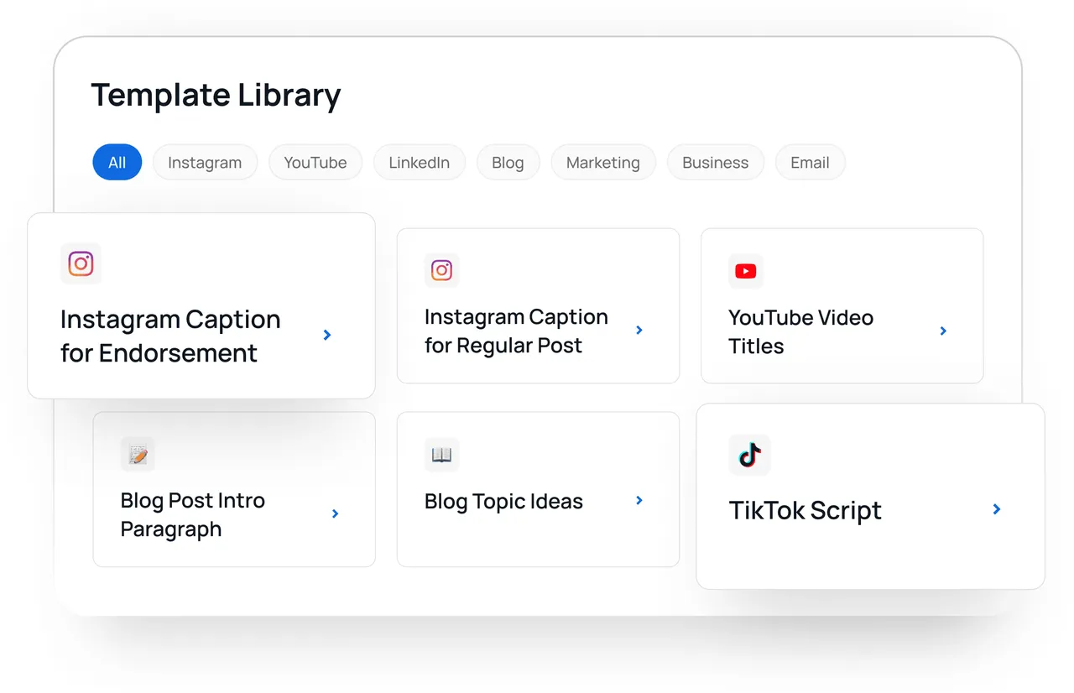The width and height of the screenshot is (1074, 693).
Task: Show Email templates
Action: pos(810,162)
